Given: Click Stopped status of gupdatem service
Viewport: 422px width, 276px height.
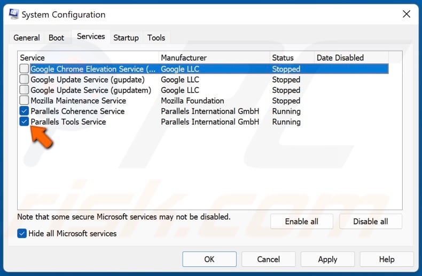Looking at the screenshot, I should coord(286,90).
